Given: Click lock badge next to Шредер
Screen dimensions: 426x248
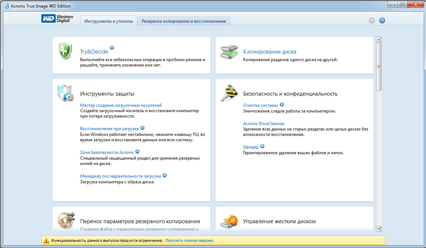Looking at the screenshot, I should 262,146.
